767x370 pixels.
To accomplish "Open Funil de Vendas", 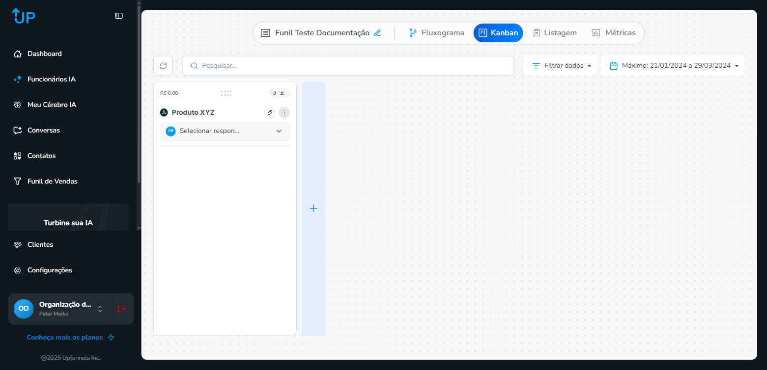I will point(52,181).
